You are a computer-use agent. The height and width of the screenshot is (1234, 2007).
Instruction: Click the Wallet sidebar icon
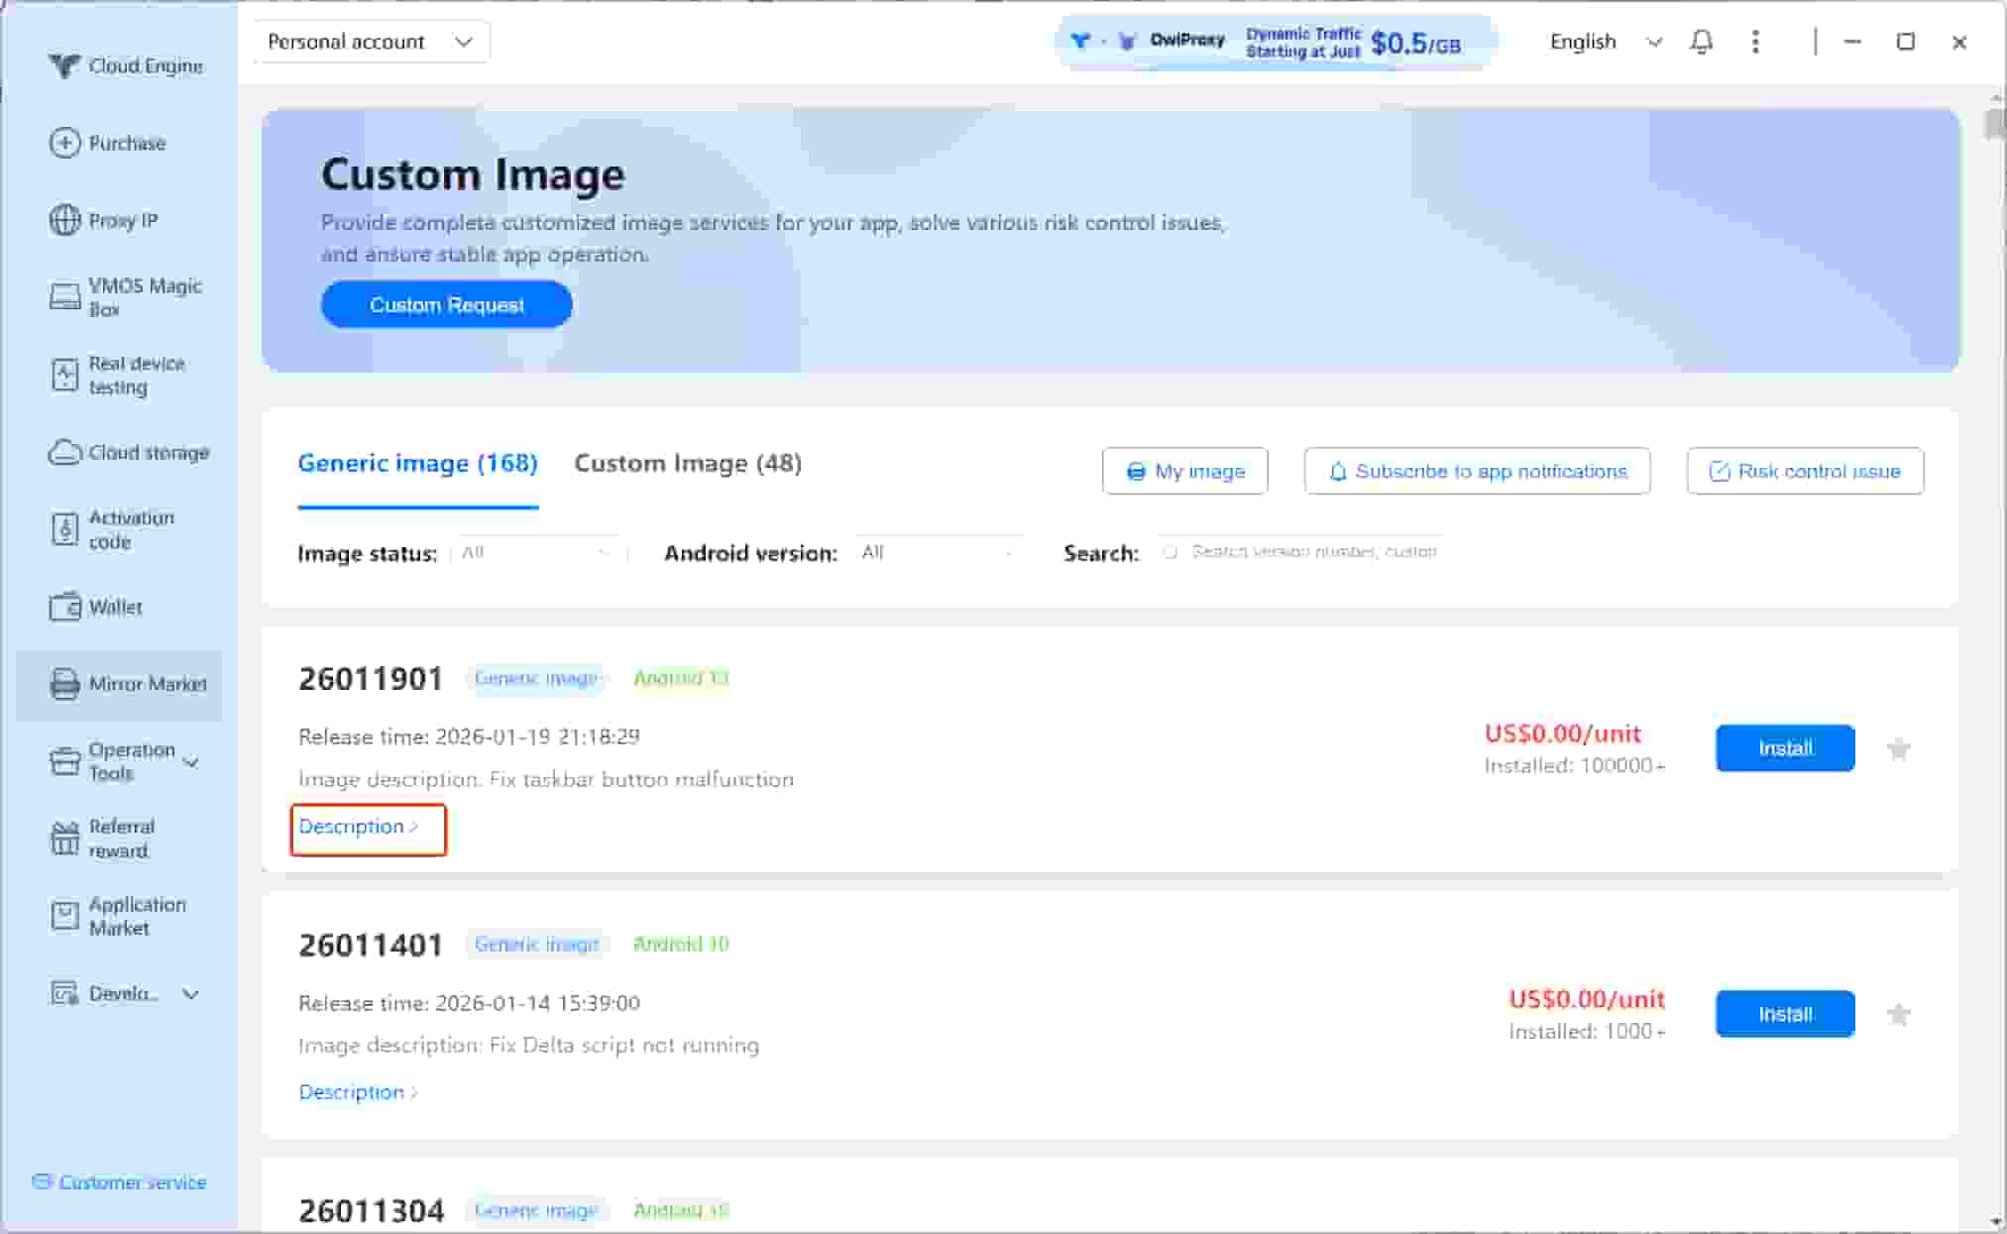(x=64, y=607)
